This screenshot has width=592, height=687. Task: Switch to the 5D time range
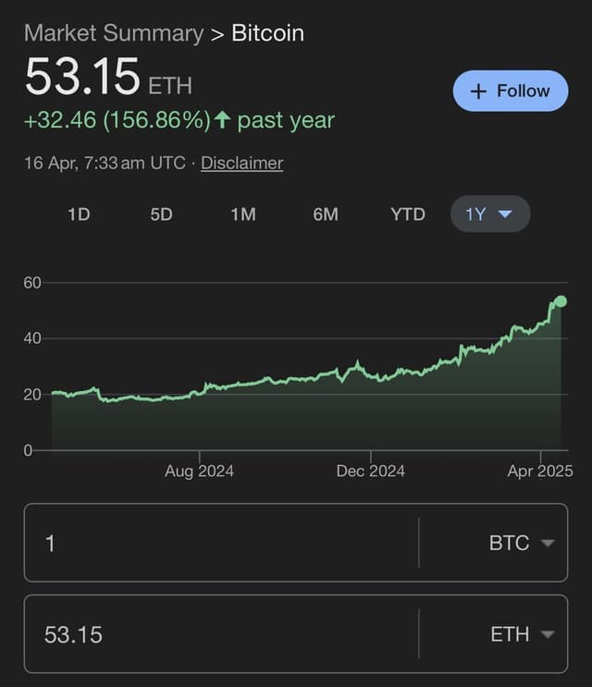point(161,215)
